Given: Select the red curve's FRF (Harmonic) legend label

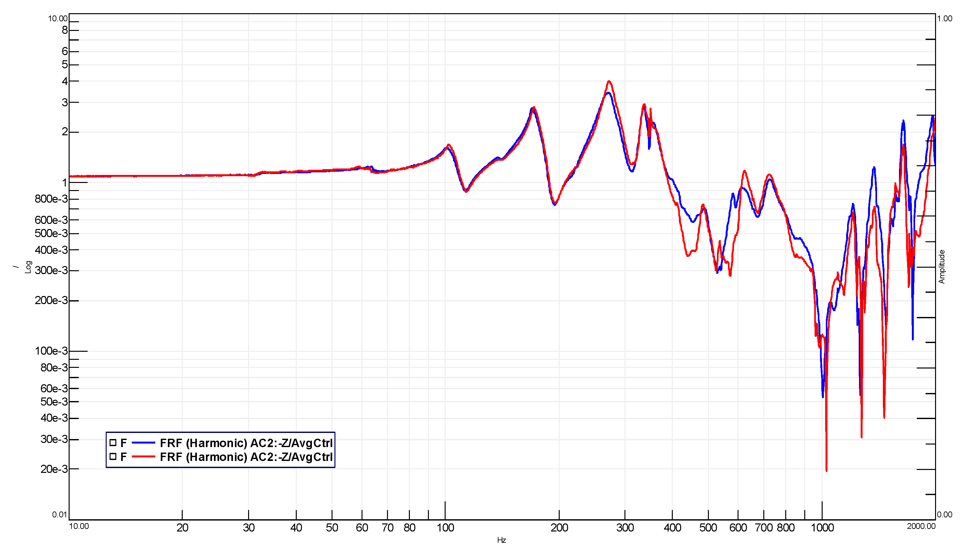Looking at the screenshot, I should [246, 457].
